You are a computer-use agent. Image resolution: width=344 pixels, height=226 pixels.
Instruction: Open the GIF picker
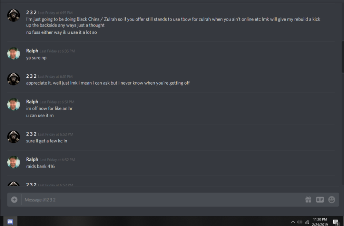pos(320,200)
